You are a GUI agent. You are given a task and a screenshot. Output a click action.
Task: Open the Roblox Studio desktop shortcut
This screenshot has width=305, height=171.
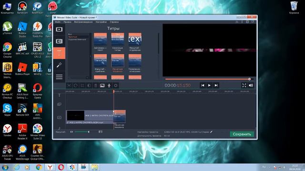(22, 29)
